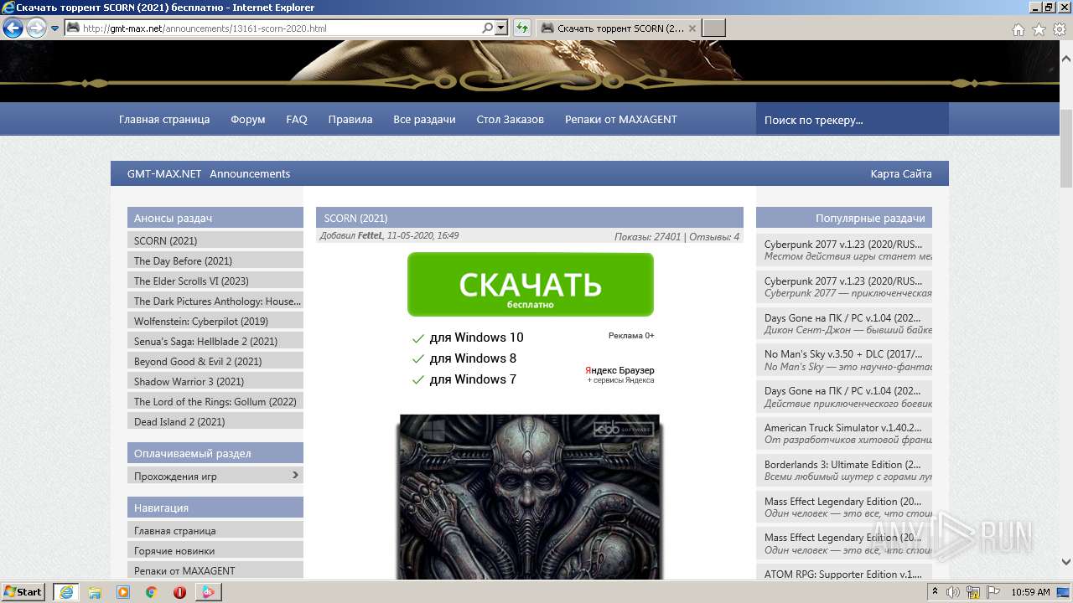This screenshot has height=603, width=1073.
Task: Click the author name Fettel
Action: point(370,236)
